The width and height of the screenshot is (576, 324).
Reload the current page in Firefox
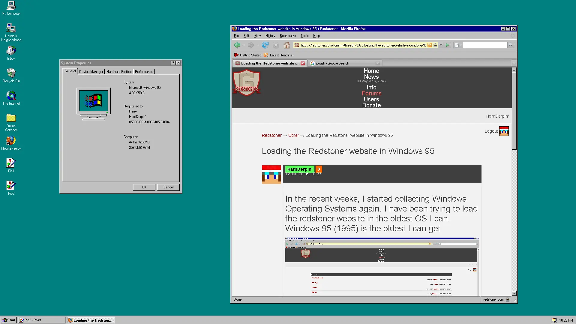tap(265, 45)
